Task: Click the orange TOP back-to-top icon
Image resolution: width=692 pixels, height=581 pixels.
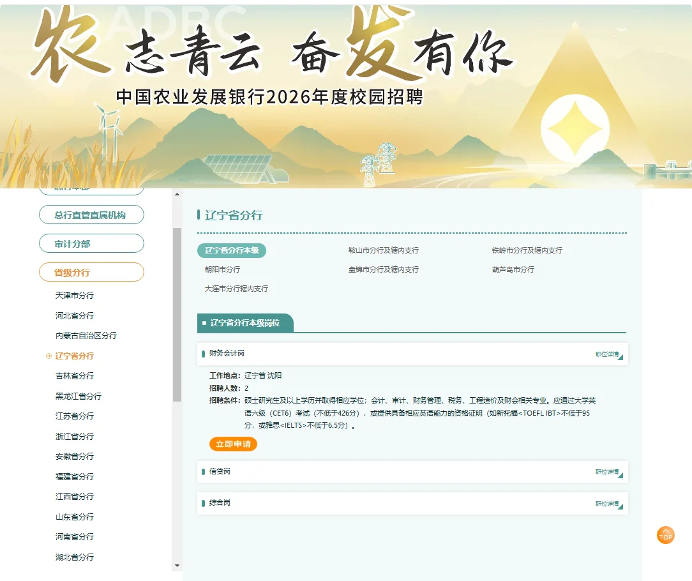Action: click(x=666, y=535)
